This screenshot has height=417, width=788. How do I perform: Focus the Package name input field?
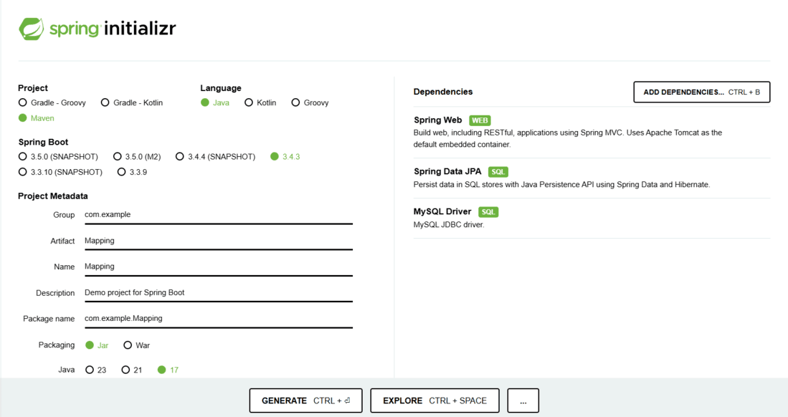(219, 319)
